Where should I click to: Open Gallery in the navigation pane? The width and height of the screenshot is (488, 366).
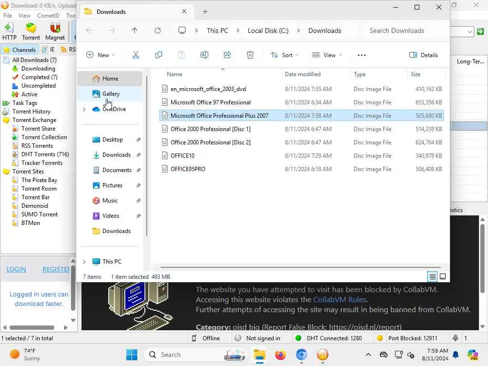pos(110,94)
